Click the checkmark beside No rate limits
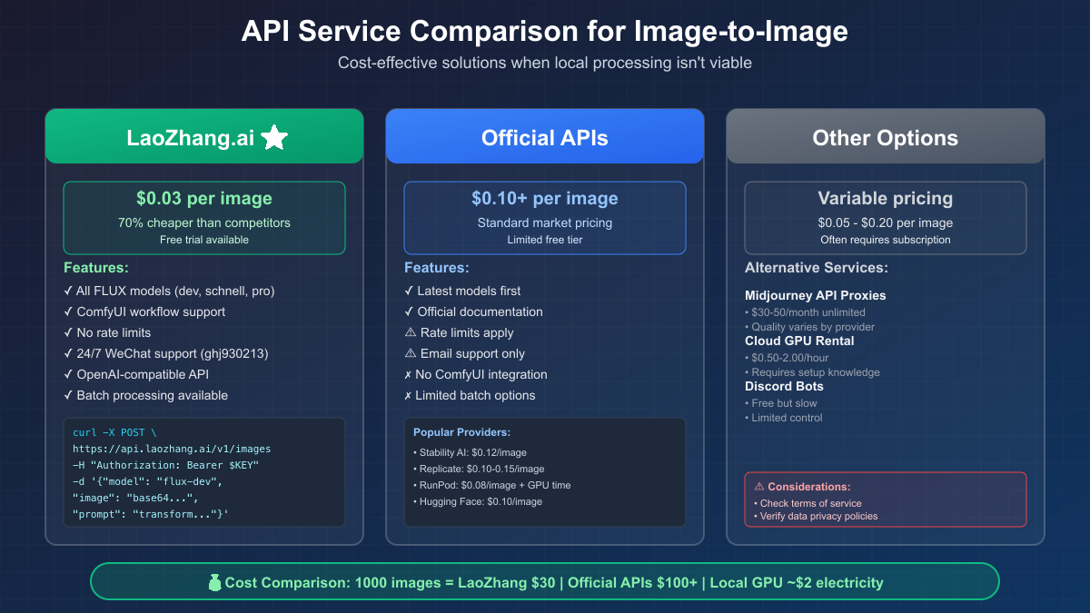 [x=68, y=333]
